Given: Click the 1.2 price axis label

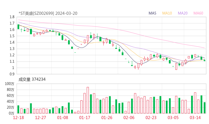Looking at the screenshot, I should pyautogui.click(x=12, y=55).
